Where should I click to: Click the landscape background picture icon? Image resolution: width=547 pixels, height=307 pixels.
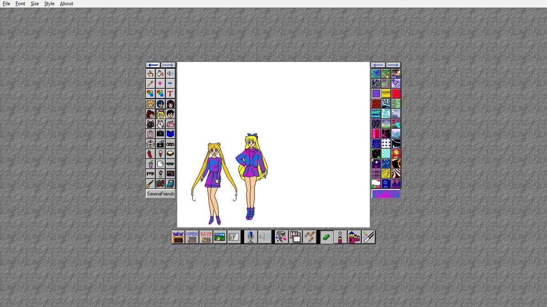[220, 237]
